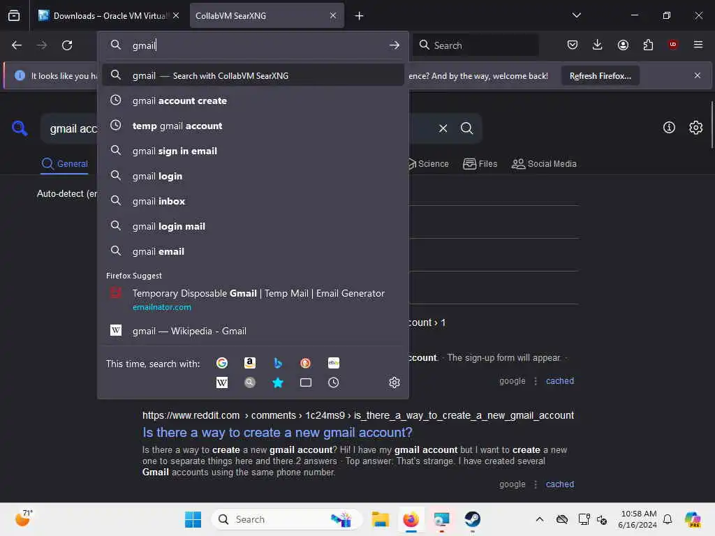The height and width of the screenshot is (536, 715).
Task: Click the Windows taskbar Search box
Action: (x=286, y=519)
